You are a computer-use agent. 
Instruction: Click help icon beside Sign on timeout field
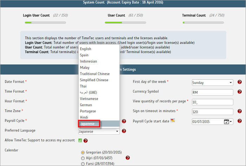point(240,111)
